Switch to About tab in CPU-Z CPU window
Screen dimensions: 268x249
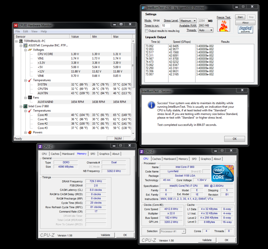click(217, 159)
